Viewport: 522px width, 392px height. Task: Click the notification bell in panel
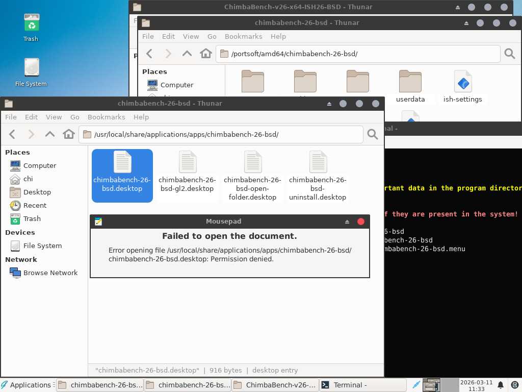pos(501,385)
